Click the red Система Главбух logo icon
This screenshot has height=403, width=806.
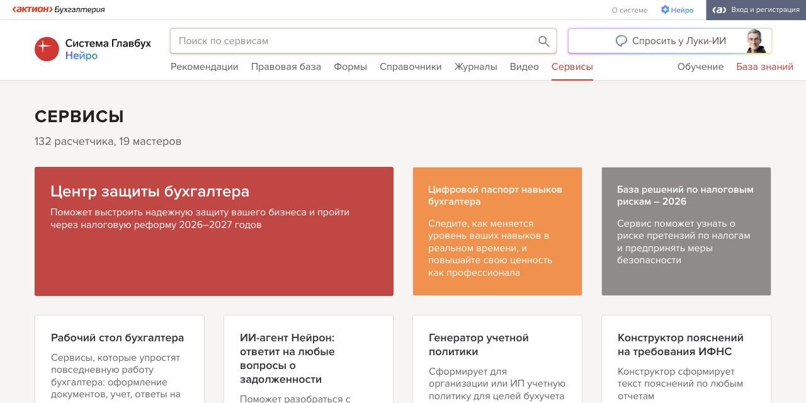coord(47,49)
